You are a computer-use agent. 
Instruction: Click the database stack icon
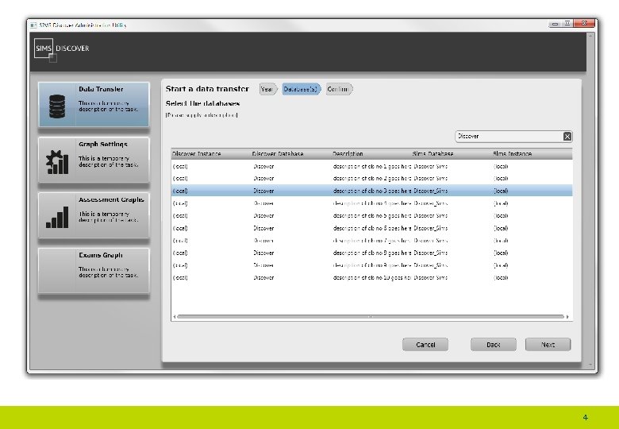point(57,106)
